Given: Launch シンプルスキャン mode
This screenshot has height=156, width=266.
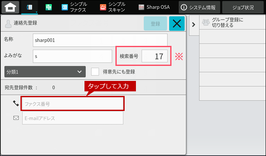Looking at the screenshot, I should (x=113, y=7).
